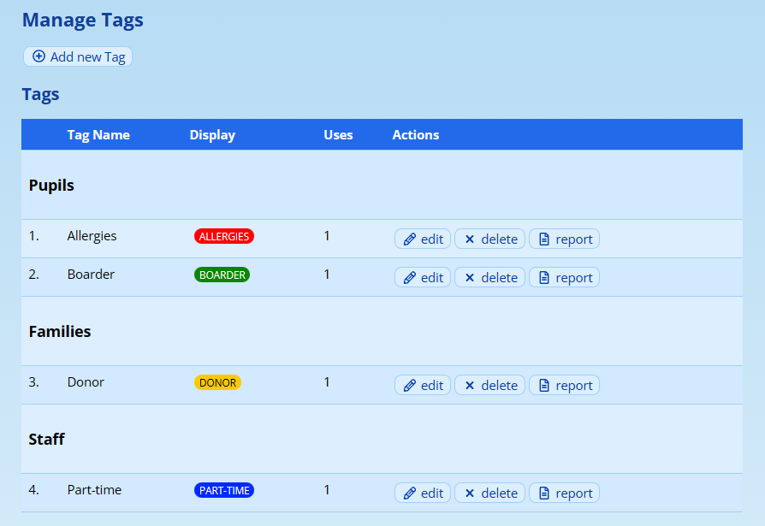Viewport: 765px width, 526px height.
Task: Delete the Boarder tag
Action: [489, 278]
